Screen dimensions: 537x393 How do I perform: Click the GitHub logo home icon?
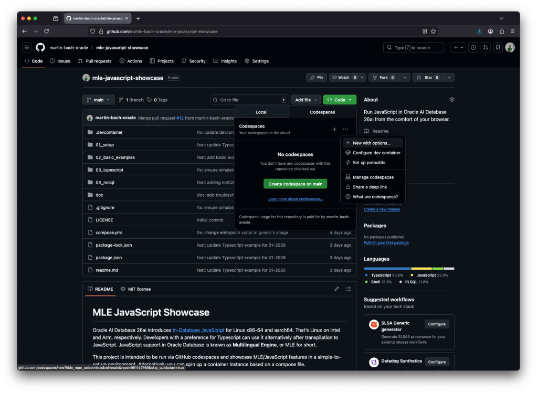click(x=40, y=47)
